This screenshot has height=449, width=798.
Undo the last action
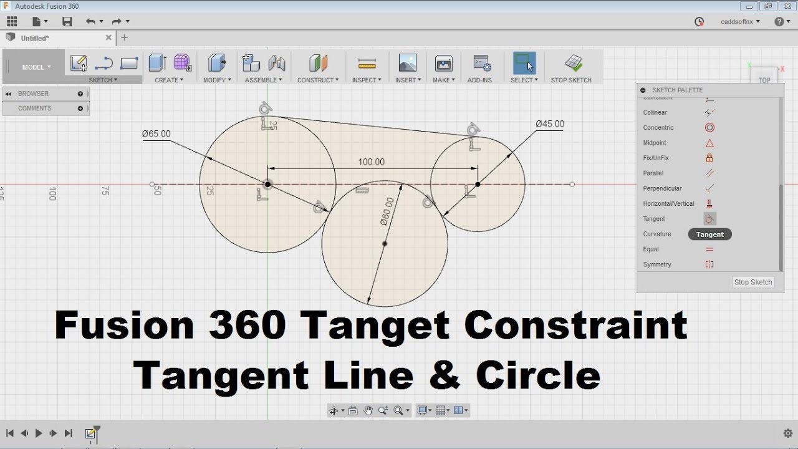pos(91,21)
